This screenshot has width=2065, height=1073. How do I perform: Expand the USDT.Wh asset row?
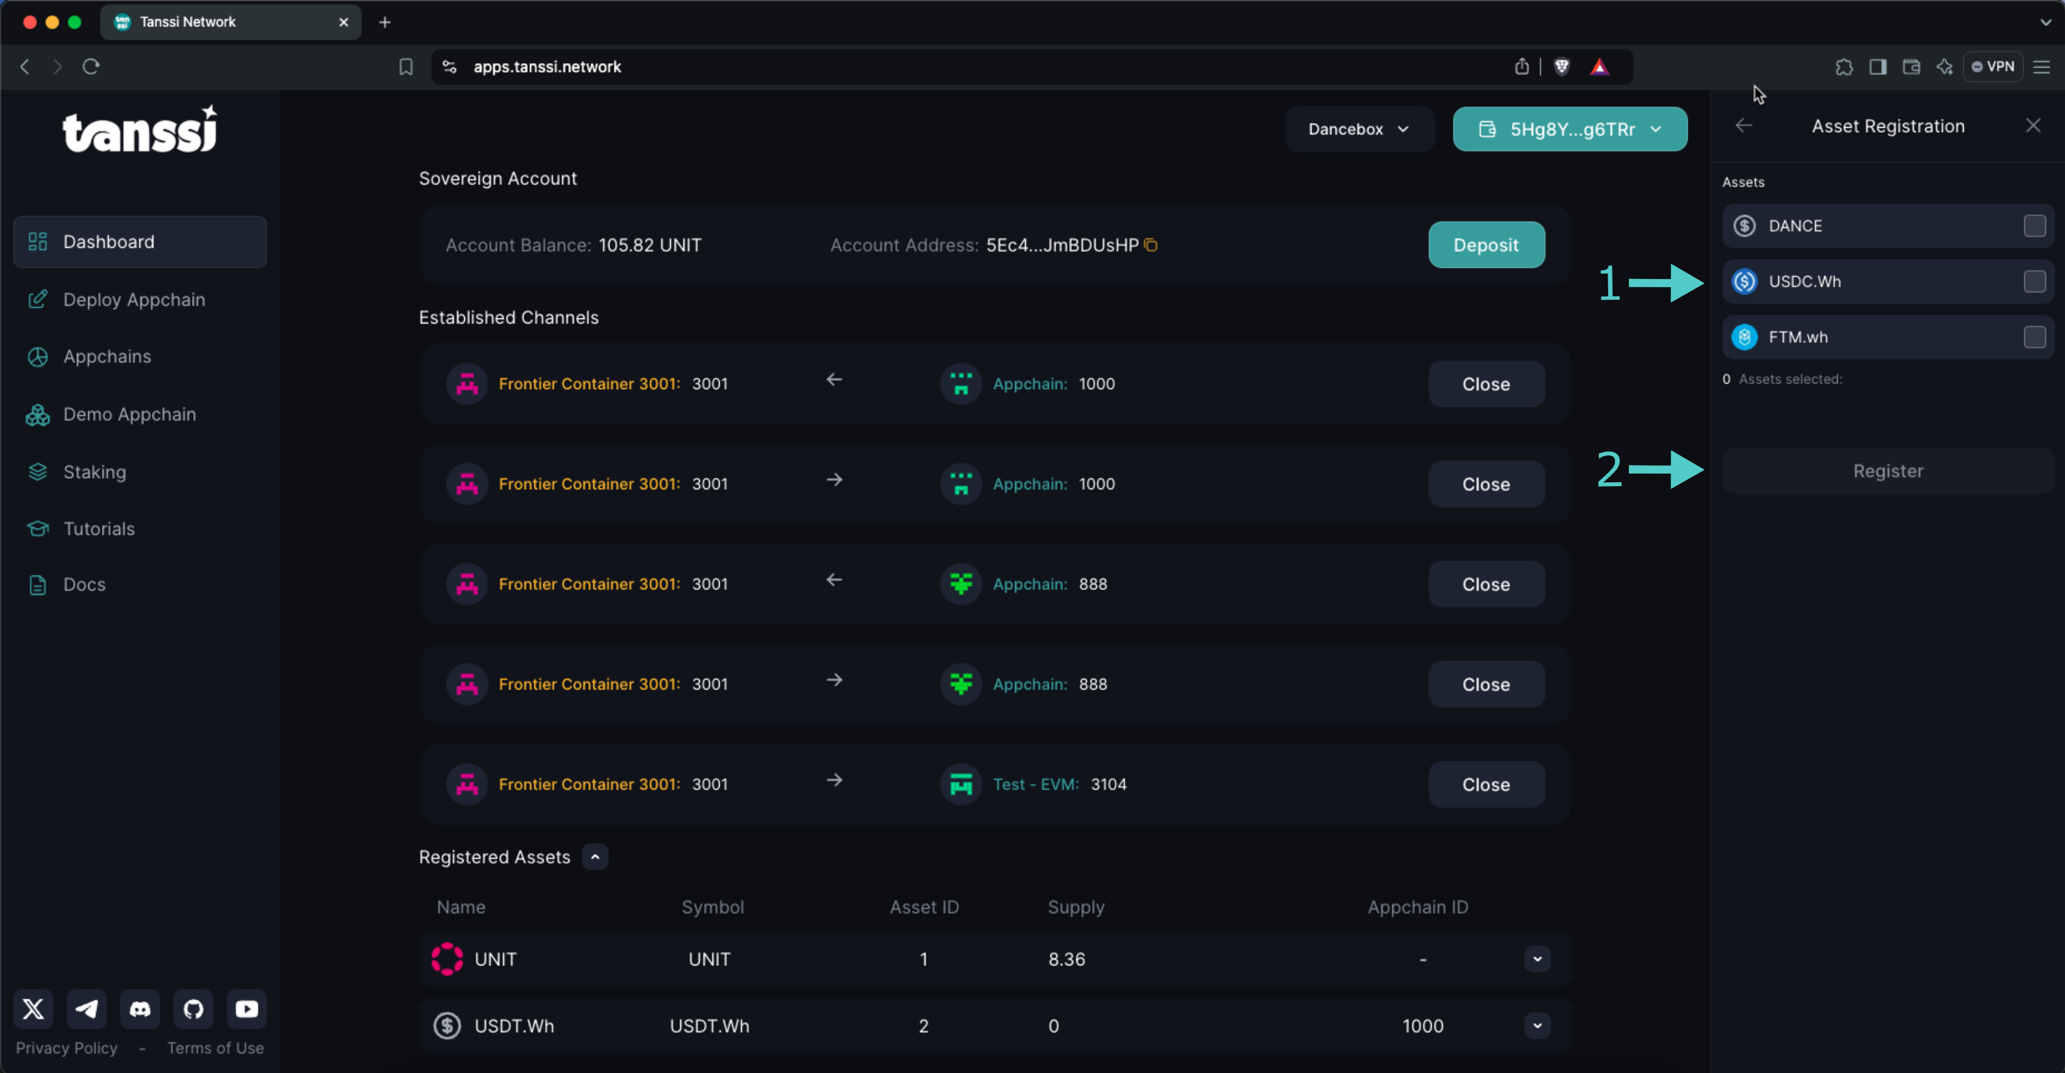pyautogui.click(x=1537, y=1025)
